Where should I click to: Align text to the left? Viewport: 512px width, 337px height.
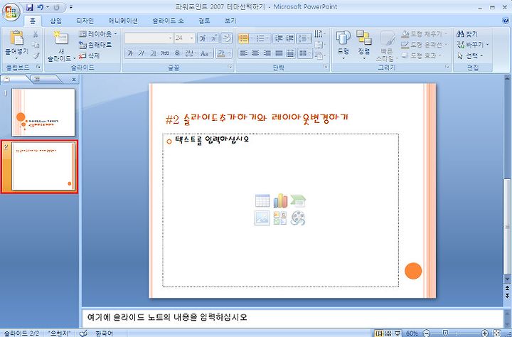tap(243, 53)
